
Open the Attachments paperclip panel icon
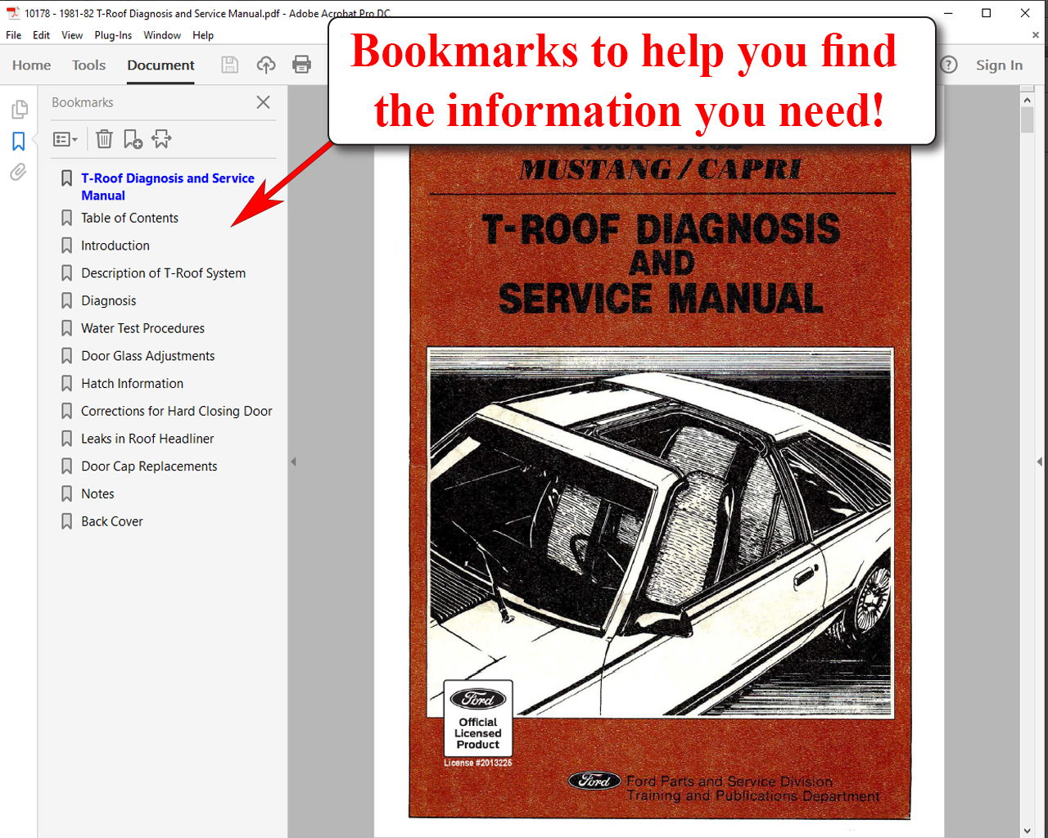[18, 172]
